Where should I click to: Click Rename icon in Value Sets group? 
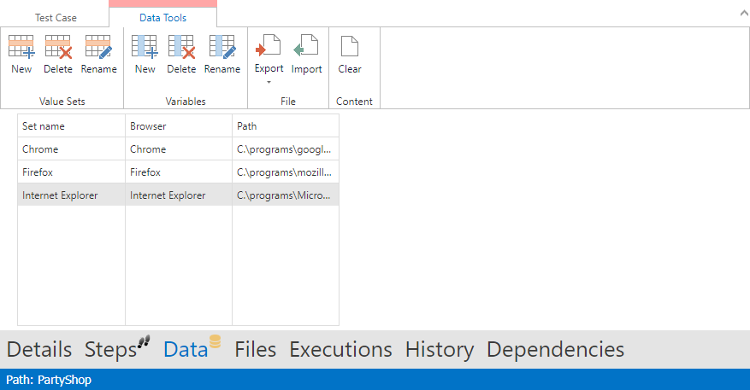[98, 47]
